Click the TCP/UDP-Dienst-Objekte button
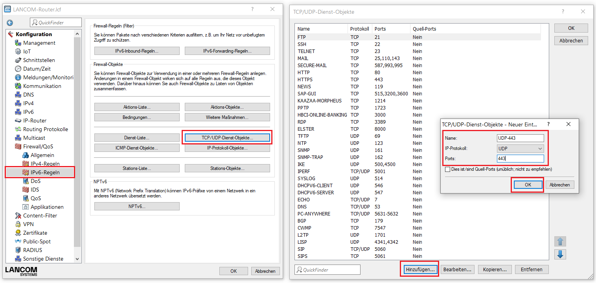Screen dimensions: 596x283 pyautogui.click(x=227, y=138)
